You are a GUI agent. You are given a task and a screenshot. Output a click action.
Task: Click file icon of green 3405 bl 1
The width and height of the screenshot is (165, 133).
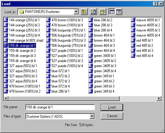(x=91, y=56)
